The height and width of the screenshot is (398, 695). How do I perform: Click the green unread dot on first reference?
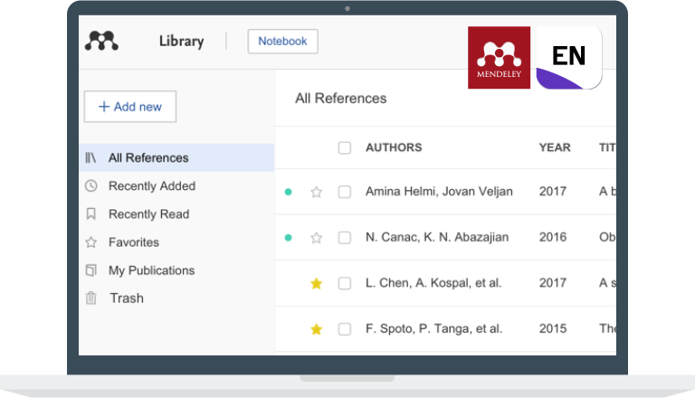288,192
